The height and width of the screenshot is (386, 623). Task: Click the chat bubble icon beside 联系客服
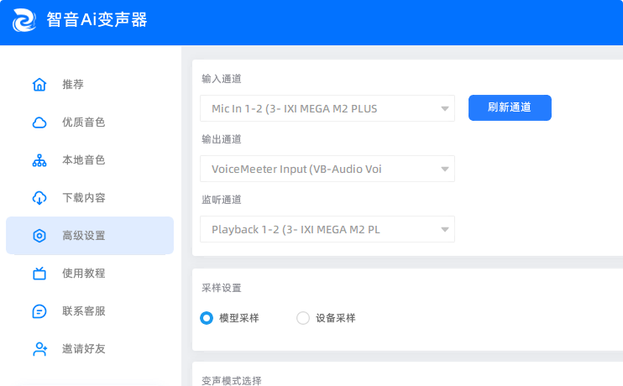pos(39,311)
